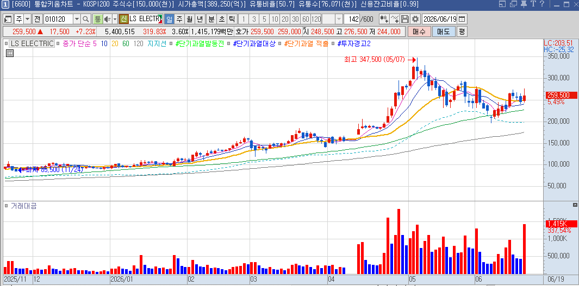This screenshot has height=286, width=579.
Task: Pin the window with pushpin icon
Action: pyautogui.click(x=523, y=4)
